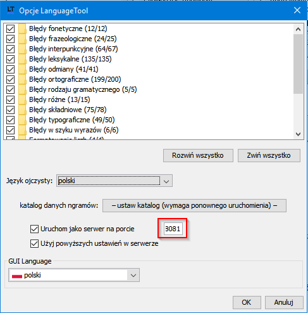
Task: Click the ustaw katalog ngram directory button
Action: pyautogui.click(x=194, y=205)
